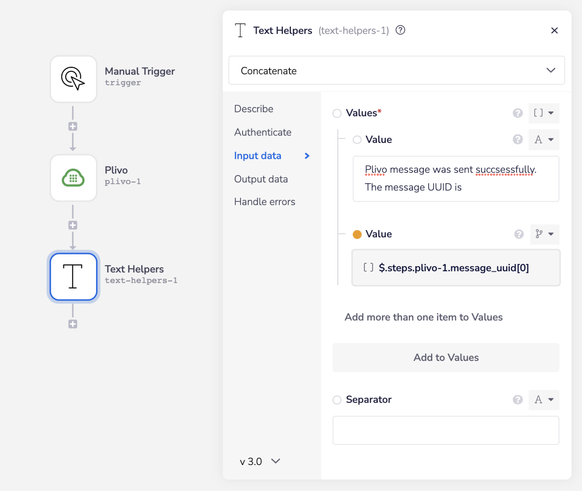Click into the Separator text field
Image resolution: width=582 pixels, height=491 pixels.
coord(446,430)
